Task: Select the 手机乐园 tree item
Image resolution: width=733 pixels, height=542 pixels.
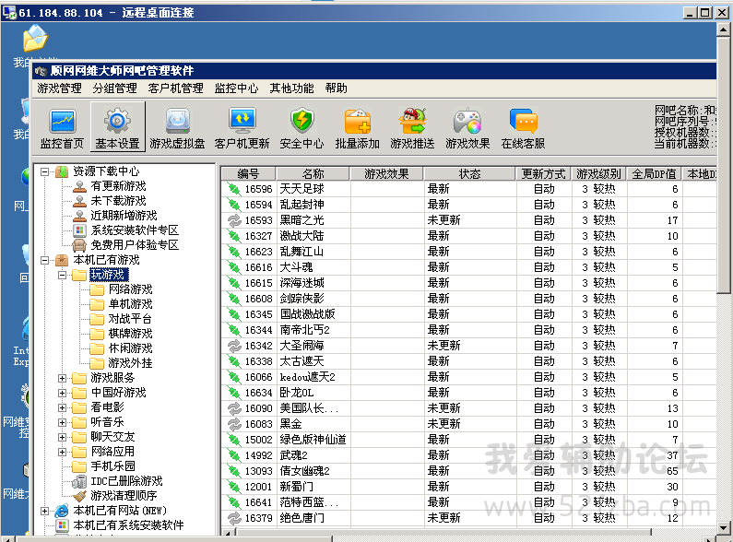Action: (112, 466)
